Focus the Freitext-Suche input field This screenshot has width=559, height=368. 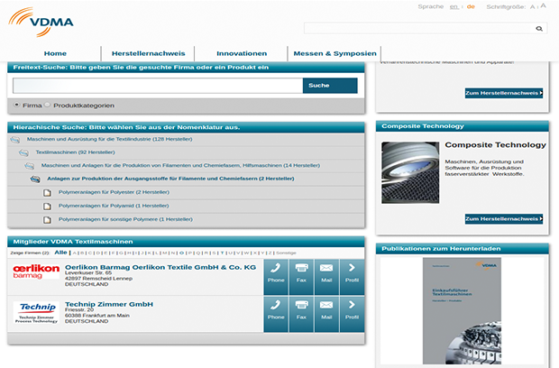(x=158, y=86)
